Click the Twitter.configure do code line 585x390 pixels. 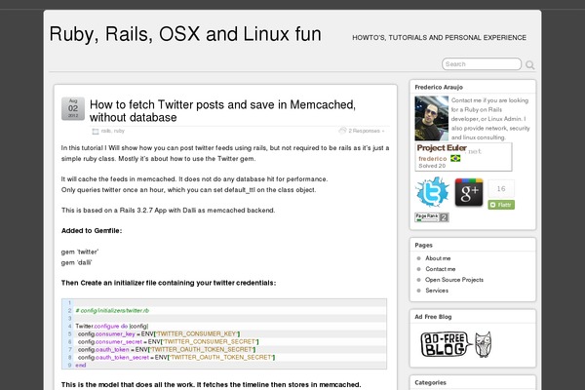[111, 327]
